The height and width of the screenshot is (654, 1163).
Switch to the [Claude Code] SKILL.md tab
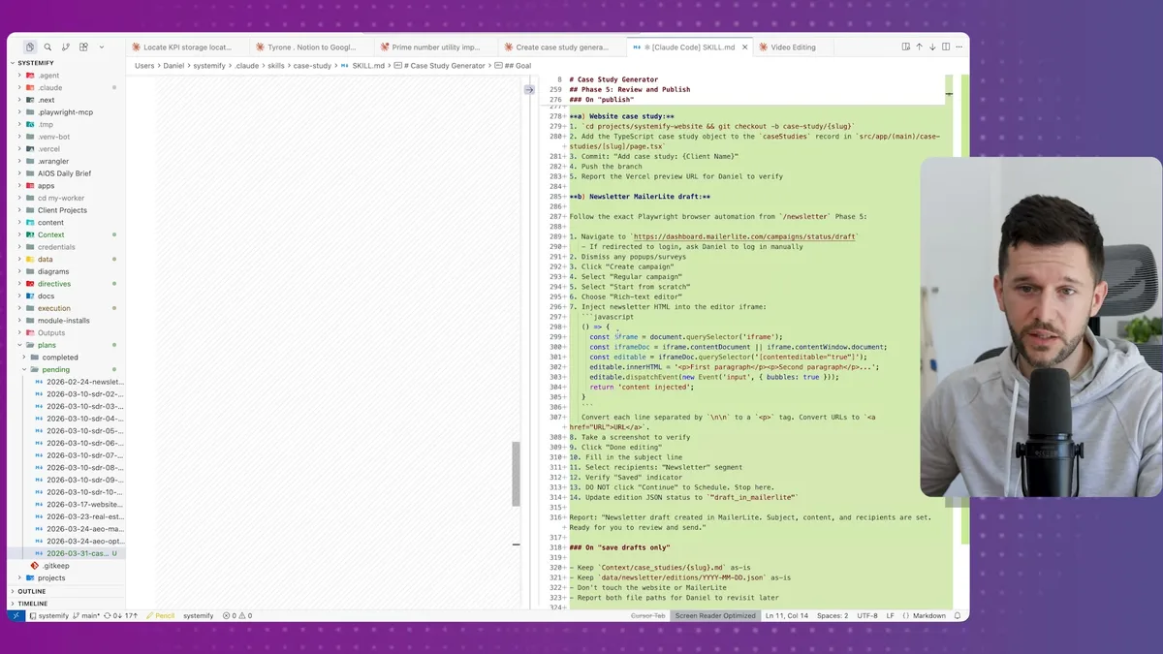point(694,46)
